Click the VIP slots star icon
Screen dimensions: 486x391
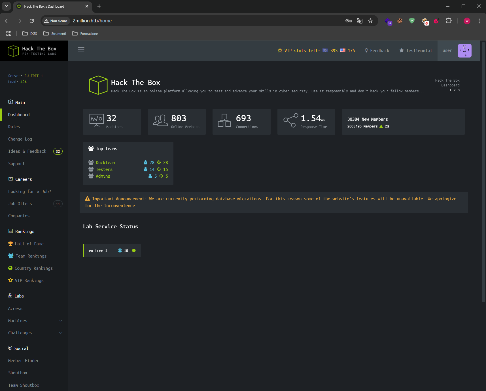280,50
